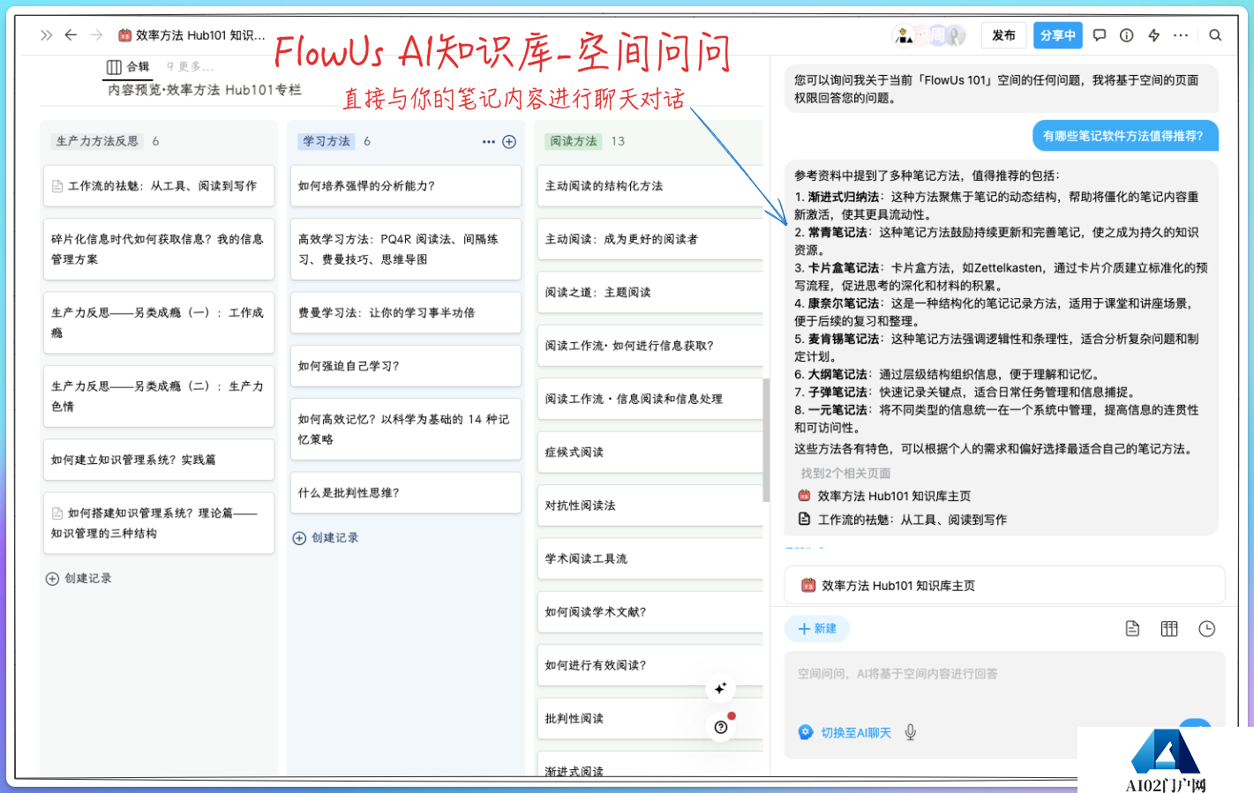The width and height of the screenshot is (1254, 793).
Task: Open card 什么是批判性思维？
Action: point(406,493)
